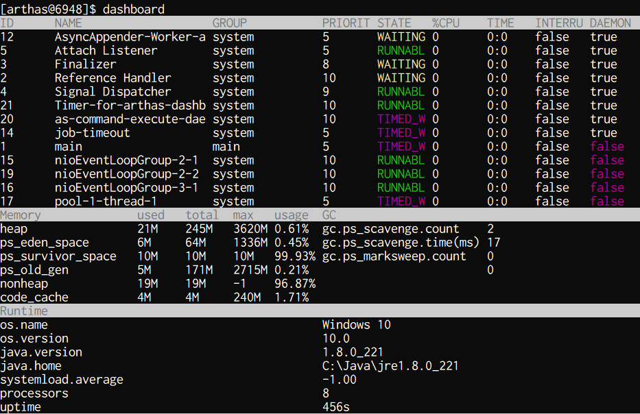The height and width of the screenshot is (414, 640).
Task: Click the ps_survivor_space label
Action: pyautogui.click(x=58, y=256)
